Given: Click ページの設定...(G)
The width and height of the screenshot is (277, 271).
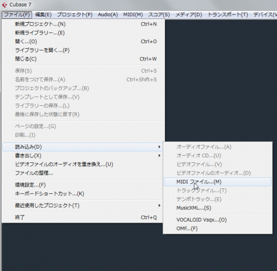Looking at the screenshot, I should coord(83,126).
